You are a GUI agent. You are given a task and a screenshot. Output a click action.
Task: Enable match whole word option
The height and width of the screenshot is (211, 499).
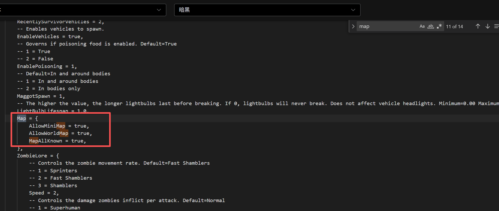click(431, 26)
